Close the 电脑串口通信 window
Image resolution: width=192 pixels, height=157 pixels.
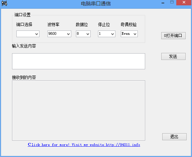tap(184, 2)
